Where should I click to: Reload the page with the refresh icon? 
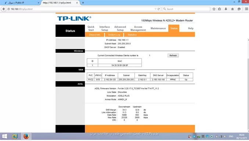159,9
